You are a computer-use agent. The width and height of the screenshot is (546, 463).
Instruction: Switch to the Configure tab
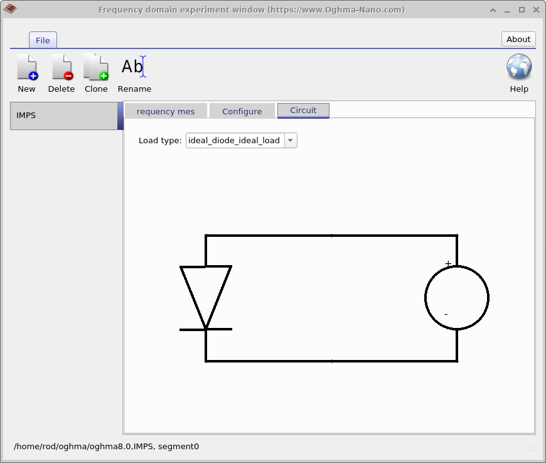[242, 111]
